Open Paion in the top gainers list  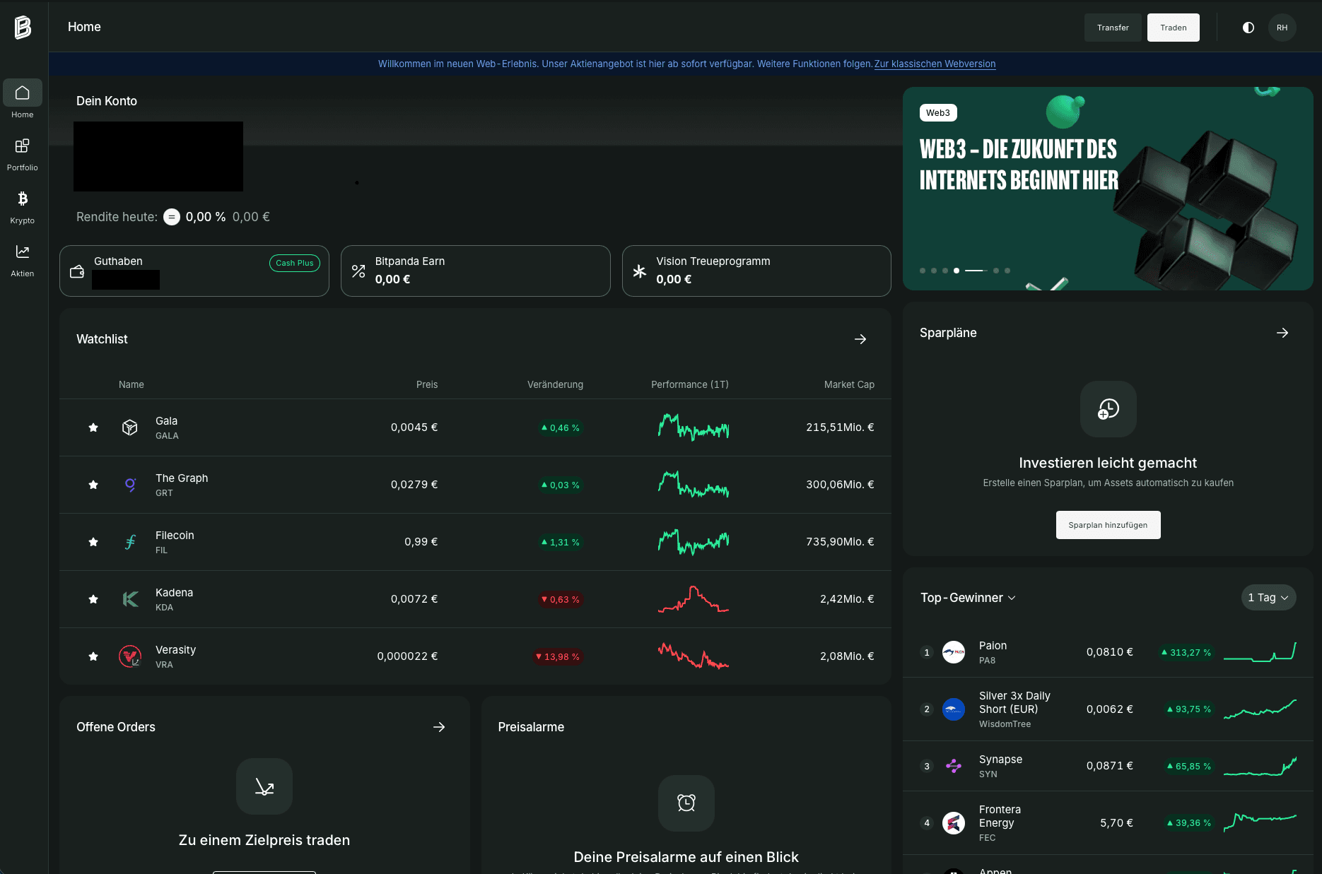(1108, 652)
